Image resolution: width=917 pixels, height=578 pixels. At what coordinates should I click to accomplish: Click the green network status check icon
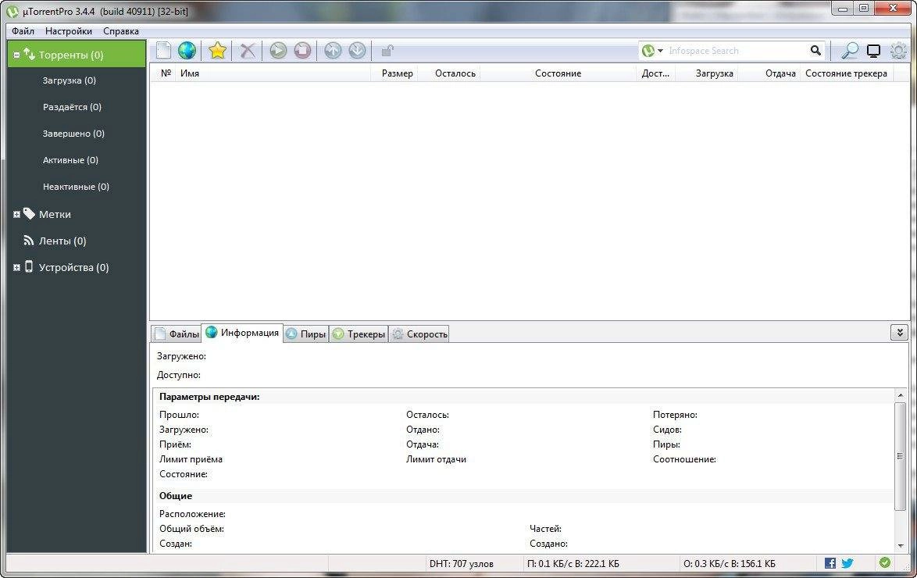pos(885,562)
